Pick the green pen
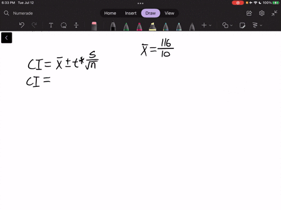This screenshot has width=281, height=210. (126, 26)
